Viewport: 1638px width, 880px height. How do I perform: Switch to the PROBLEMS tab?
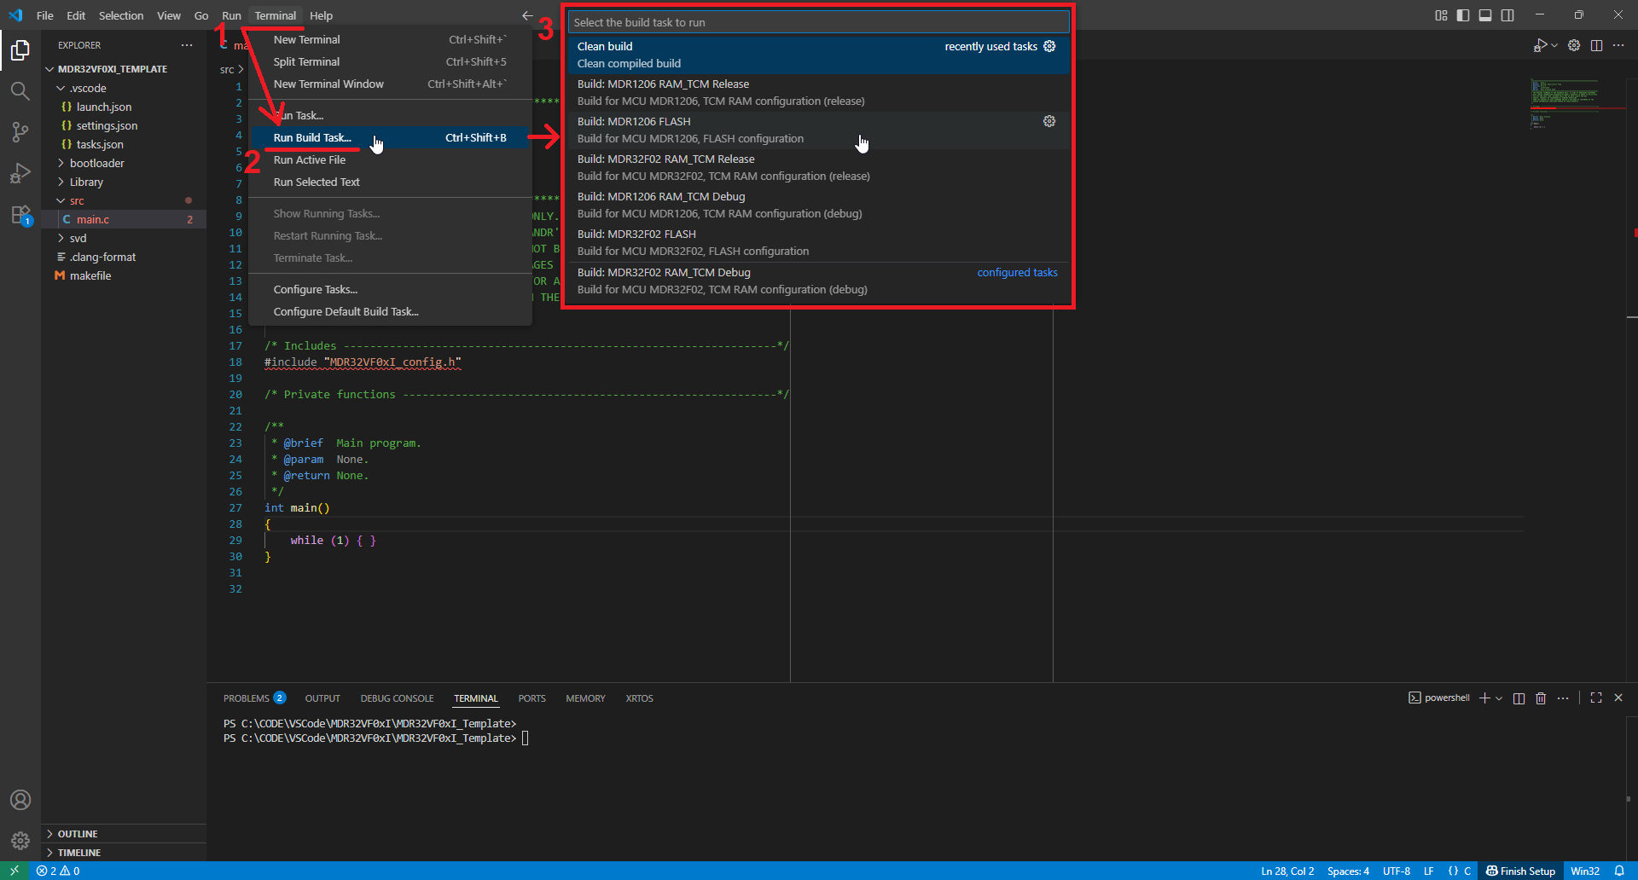tap(247, 698)
